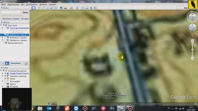Viewport: 198px width, 111px height.
Task: Select the Ruler measuring tool
Action: click(x=77, y=8)
